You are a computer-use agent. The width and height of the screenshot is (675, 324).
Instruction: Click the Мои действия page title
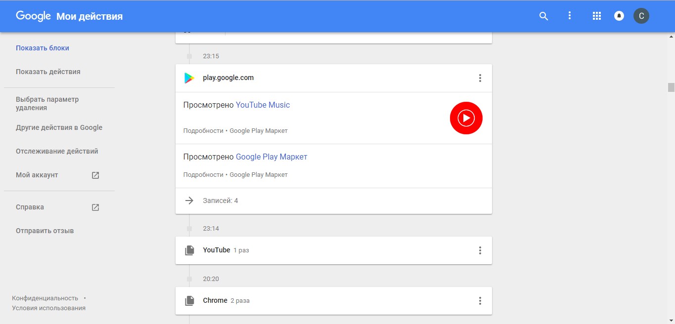90,16
